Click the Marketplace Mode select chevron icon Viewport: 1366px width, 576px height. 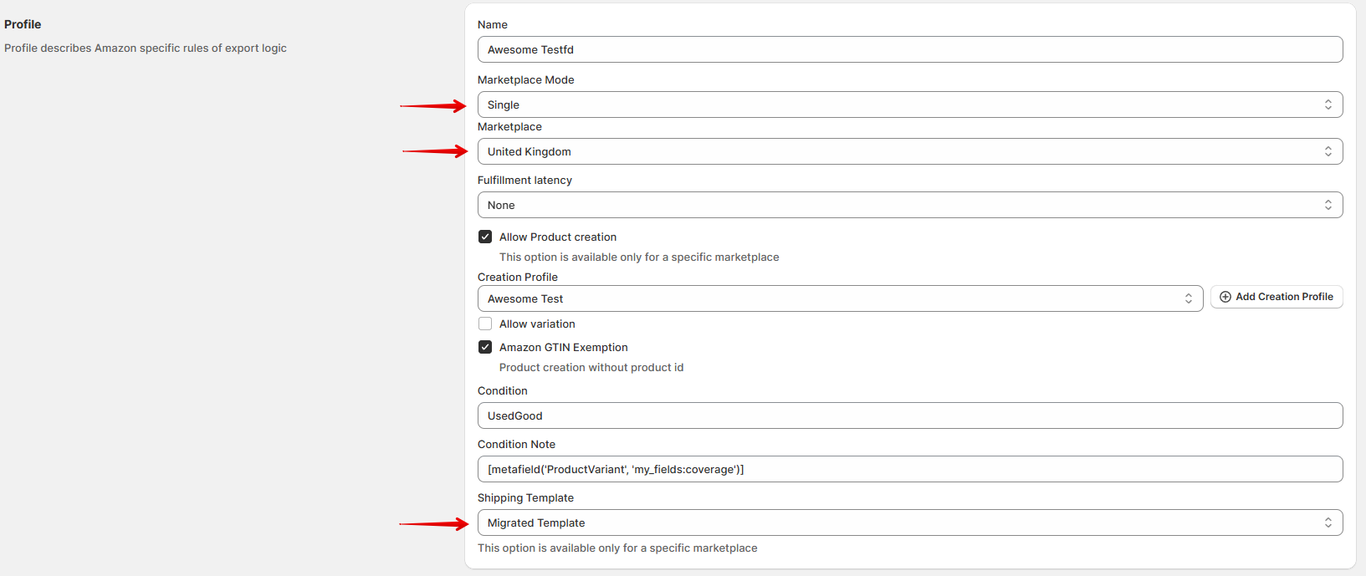pos(1328,104)
